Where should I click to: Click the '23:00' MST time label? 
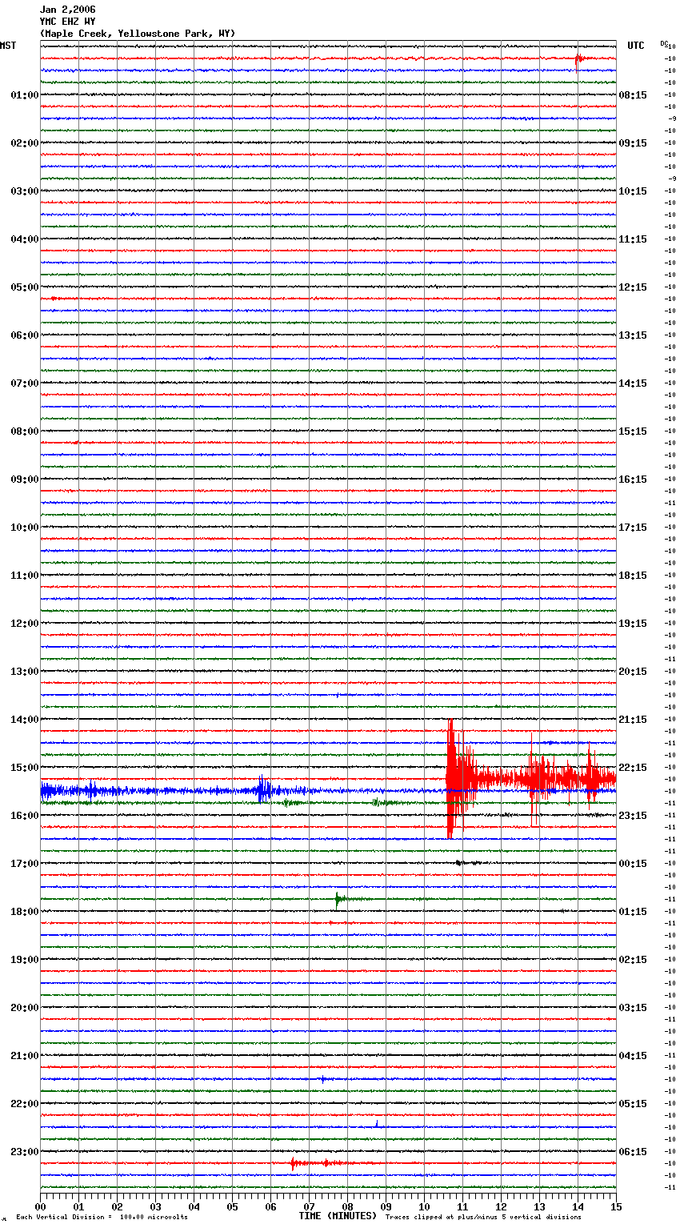25,1152
